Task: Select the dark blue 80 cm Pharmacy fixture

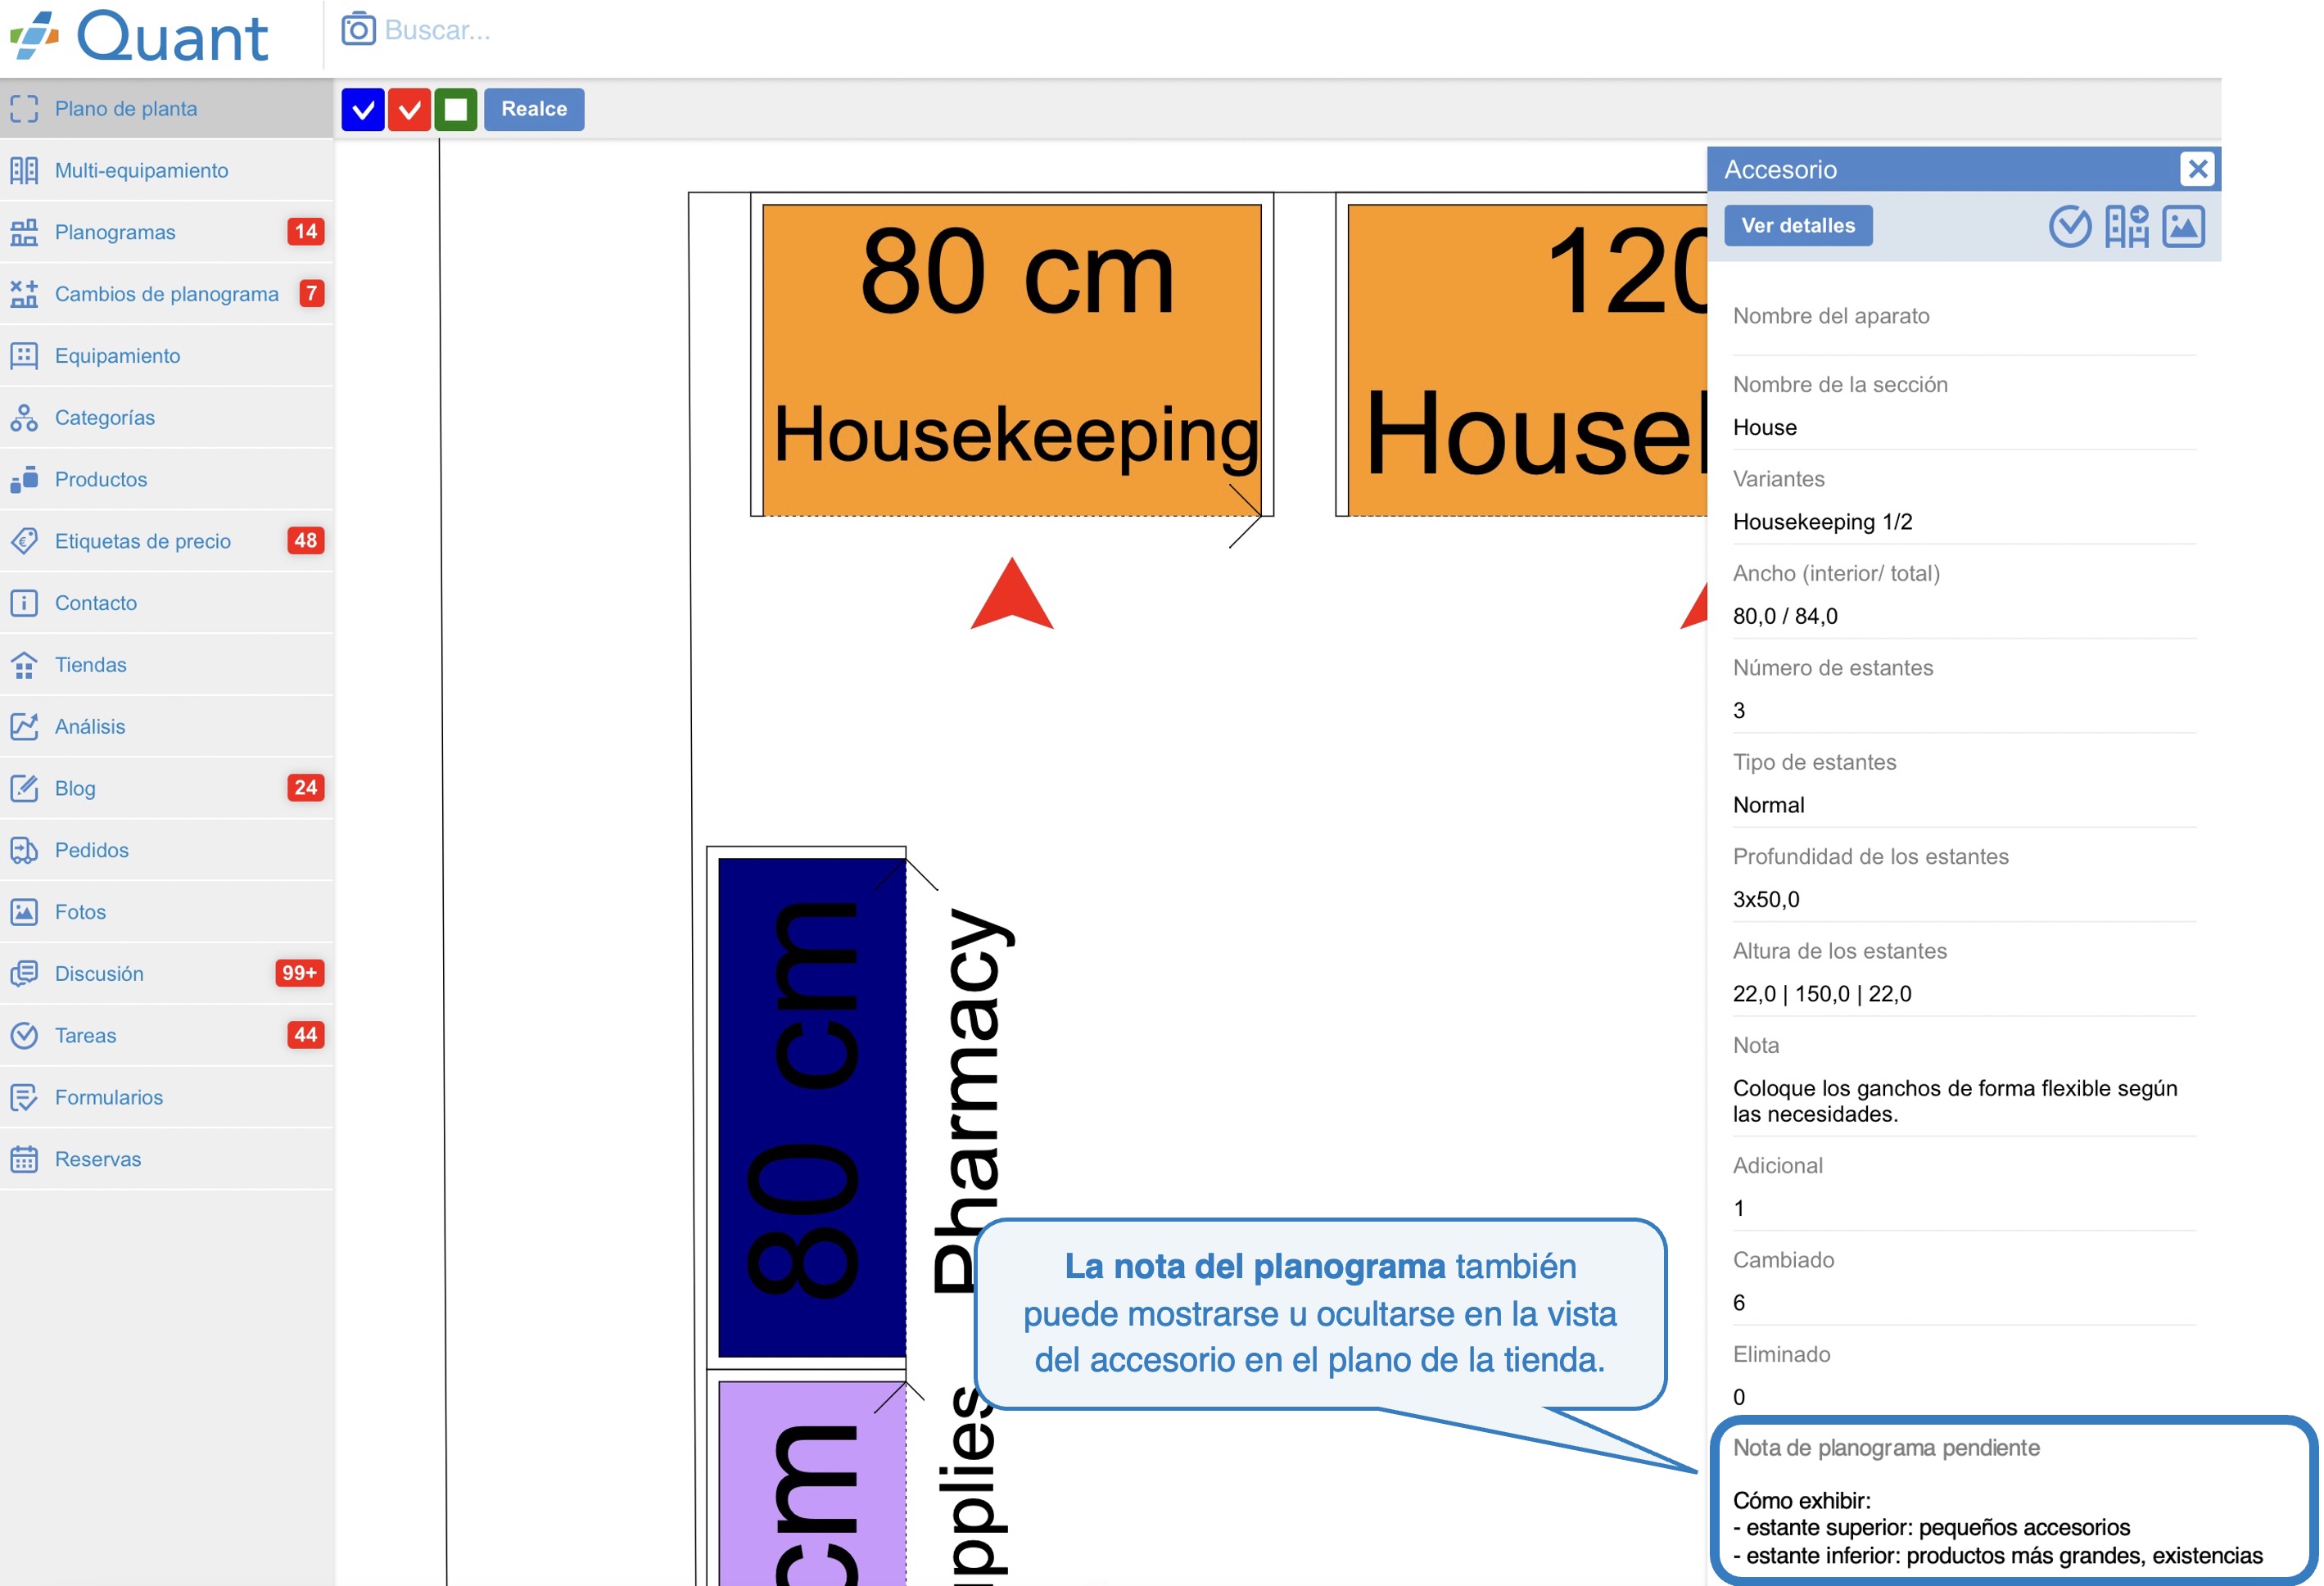Action: pyautogui.click(x=812, y=1107)
